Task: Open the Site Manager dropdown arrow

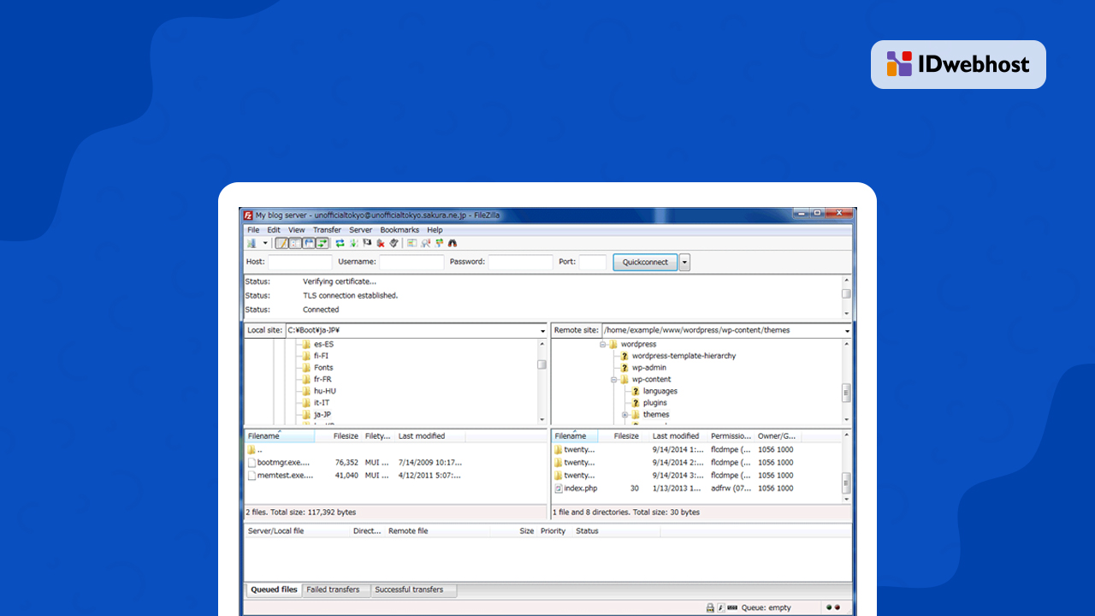Action: point(265,243)
